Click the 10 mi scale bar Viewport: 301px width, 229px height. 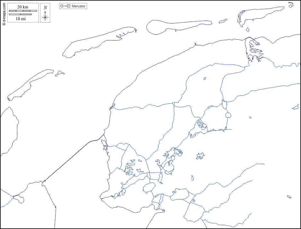(x=20, y=14)
